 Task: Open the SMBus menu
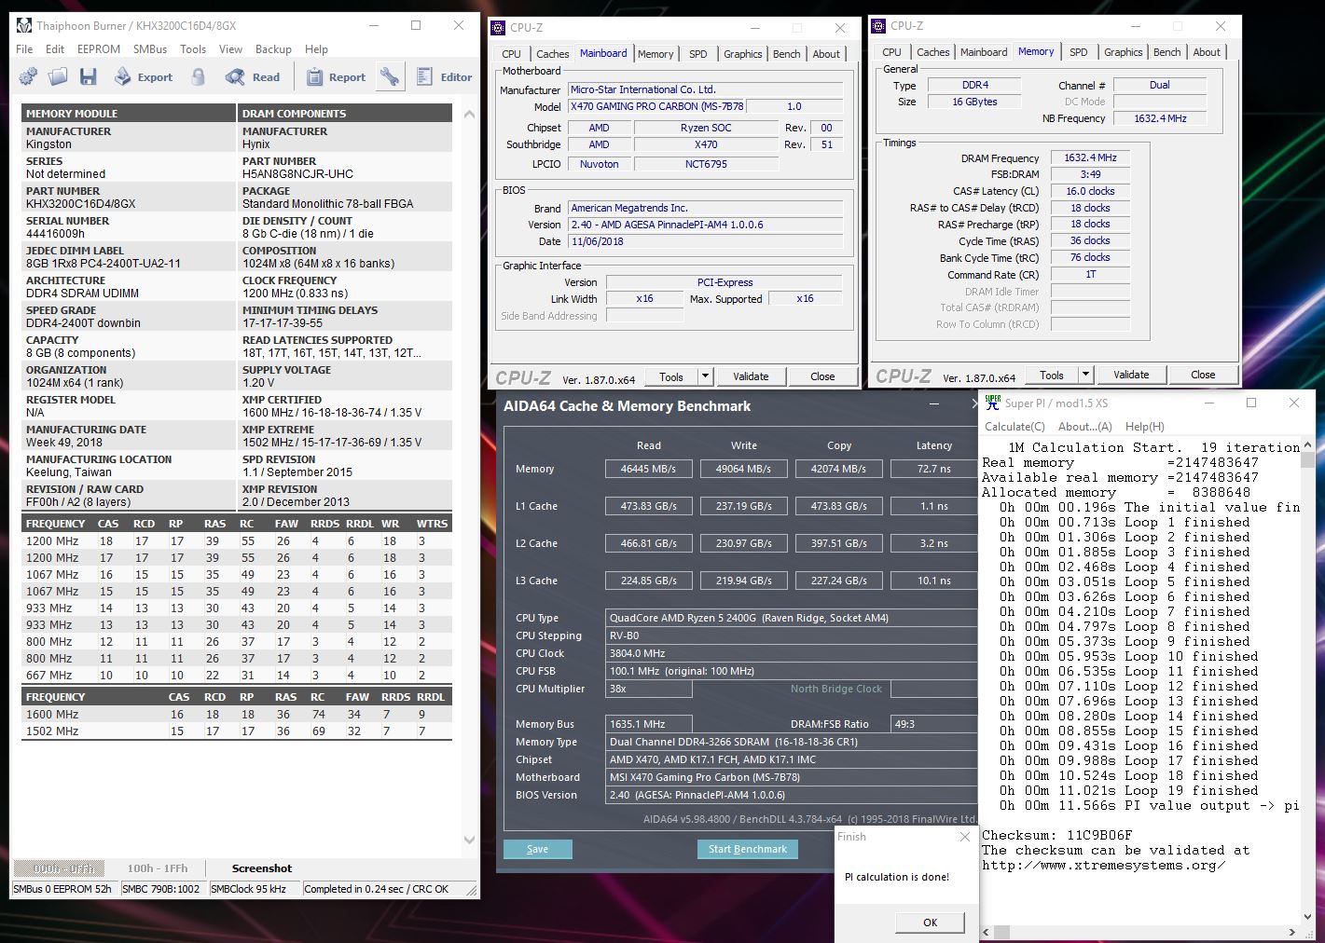tap(150, 48)
